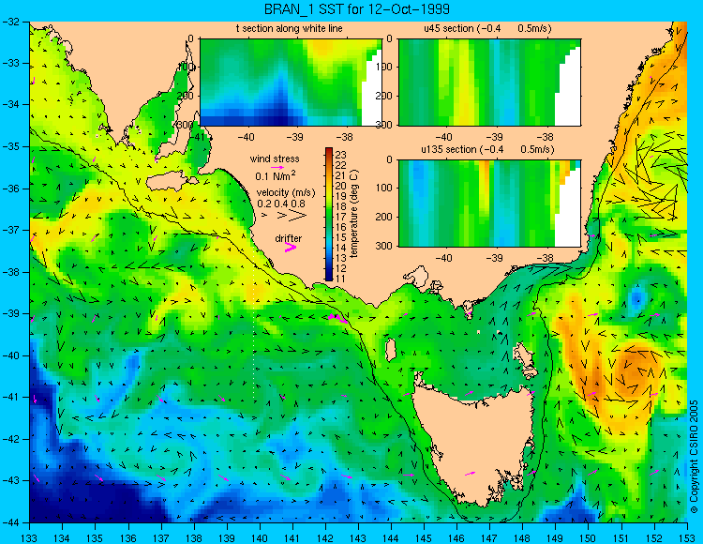The image size is (703, 544).
Task: Click the orange warm-core eddy east of Tasmania
Action: 636,370
